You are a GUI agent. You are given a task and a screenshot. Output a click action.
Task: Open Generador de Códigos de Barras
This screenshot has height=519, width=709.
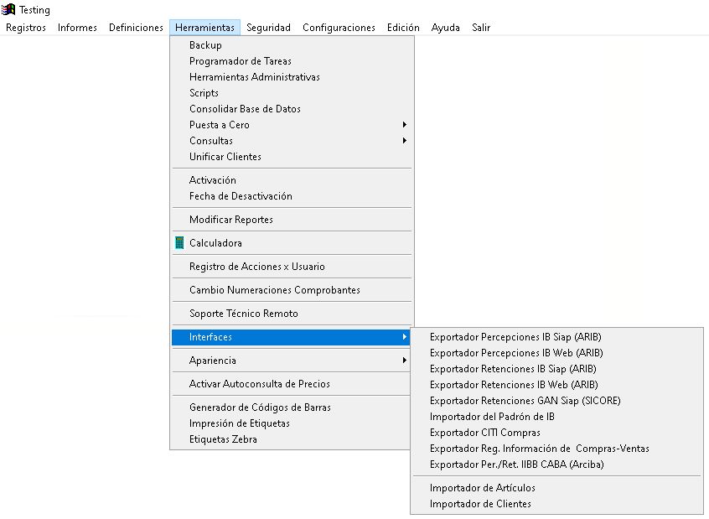(260, 407)
